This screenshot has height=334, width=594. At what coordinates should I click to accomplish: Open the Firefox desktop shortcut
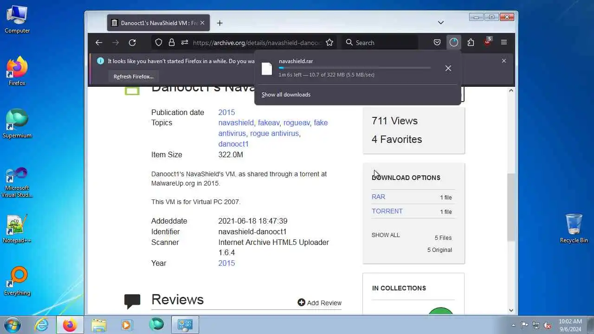click(x=17, y=71)
